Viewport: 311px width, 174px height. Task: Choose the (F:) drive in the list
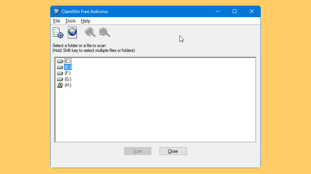(68, 73)
